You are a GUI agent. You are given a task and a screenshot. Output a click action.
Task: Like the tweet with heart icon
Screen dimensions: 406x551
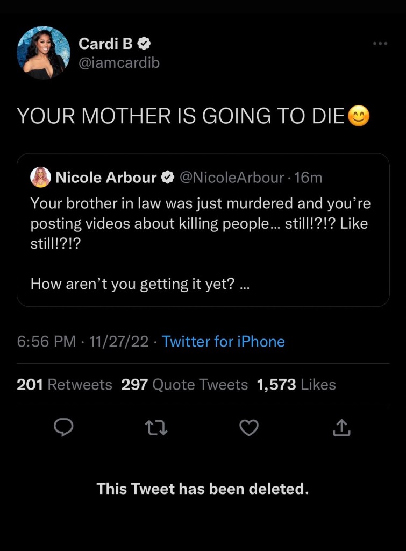[248, 427]
